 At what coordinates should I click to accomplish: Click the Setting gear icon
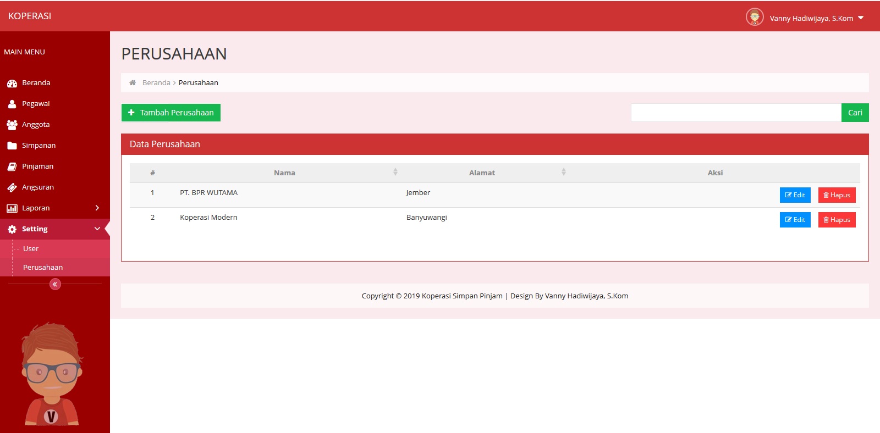[12, 229]
